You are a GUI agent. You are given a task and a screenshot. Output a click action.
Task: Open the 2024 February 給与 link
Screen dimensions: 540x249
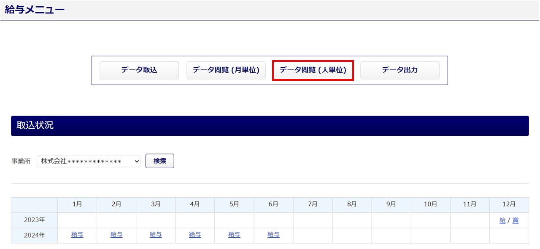coord(116,235)
